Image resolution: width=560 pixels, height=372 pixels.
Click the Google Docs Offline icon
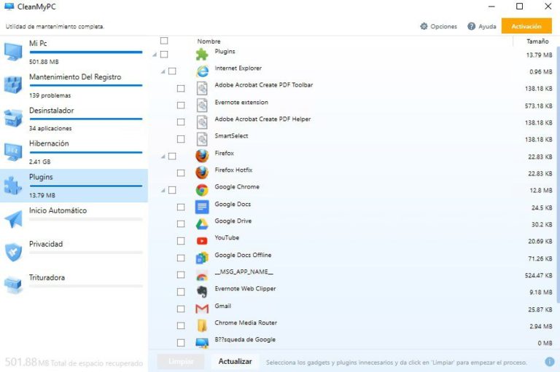[x=202, y=258]
